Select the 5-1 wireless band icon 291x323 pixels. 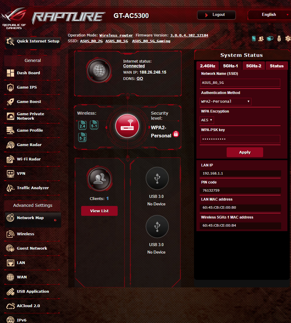94,125
